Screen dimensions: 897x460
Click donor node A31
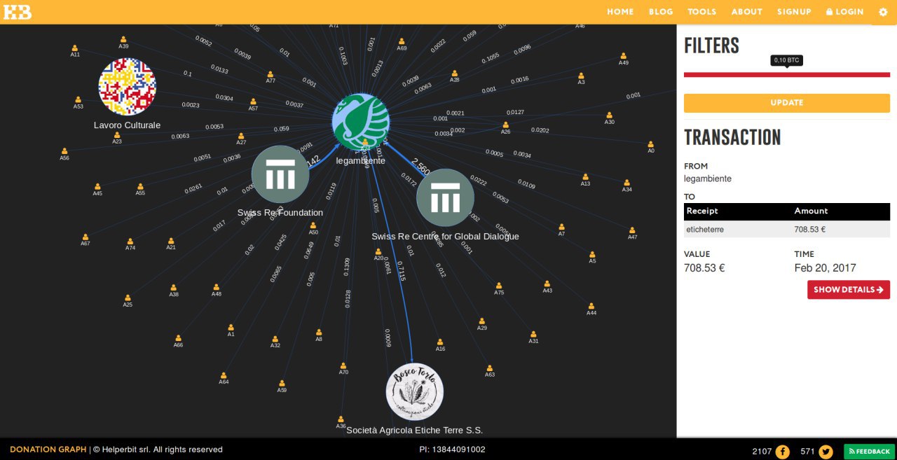click(533, 334)
